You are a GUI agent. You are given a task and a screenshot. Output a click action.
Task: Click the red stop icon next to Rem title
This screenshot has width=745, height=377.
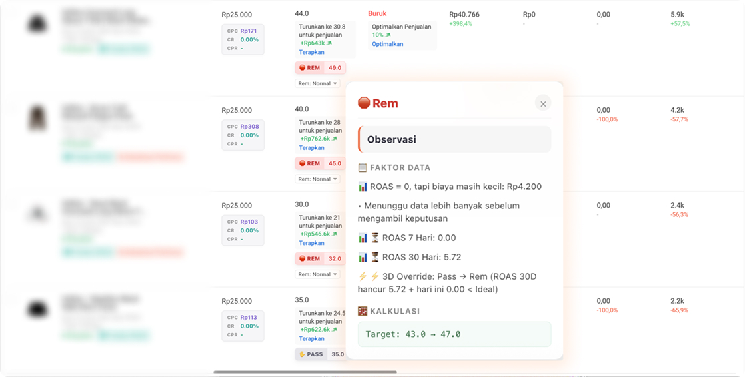(x=363, y=103)
